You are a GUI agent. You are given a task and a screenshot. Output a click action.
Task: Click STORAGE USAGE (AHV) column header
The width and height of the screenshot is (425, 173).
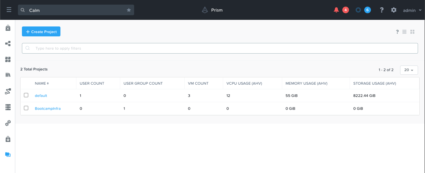coord(375,83)
